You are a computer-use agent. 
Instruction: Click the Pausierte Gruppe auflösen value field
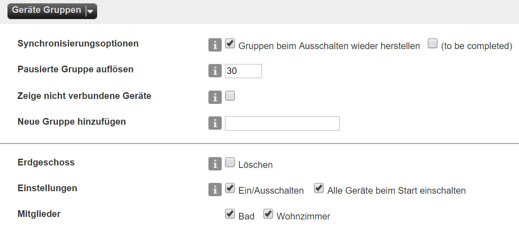click(x=243, y=71)
